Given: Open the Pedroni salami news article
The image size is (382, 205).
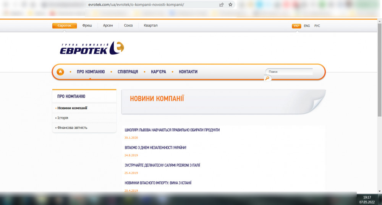Looking at the screenshot, I should pos(162,165).
